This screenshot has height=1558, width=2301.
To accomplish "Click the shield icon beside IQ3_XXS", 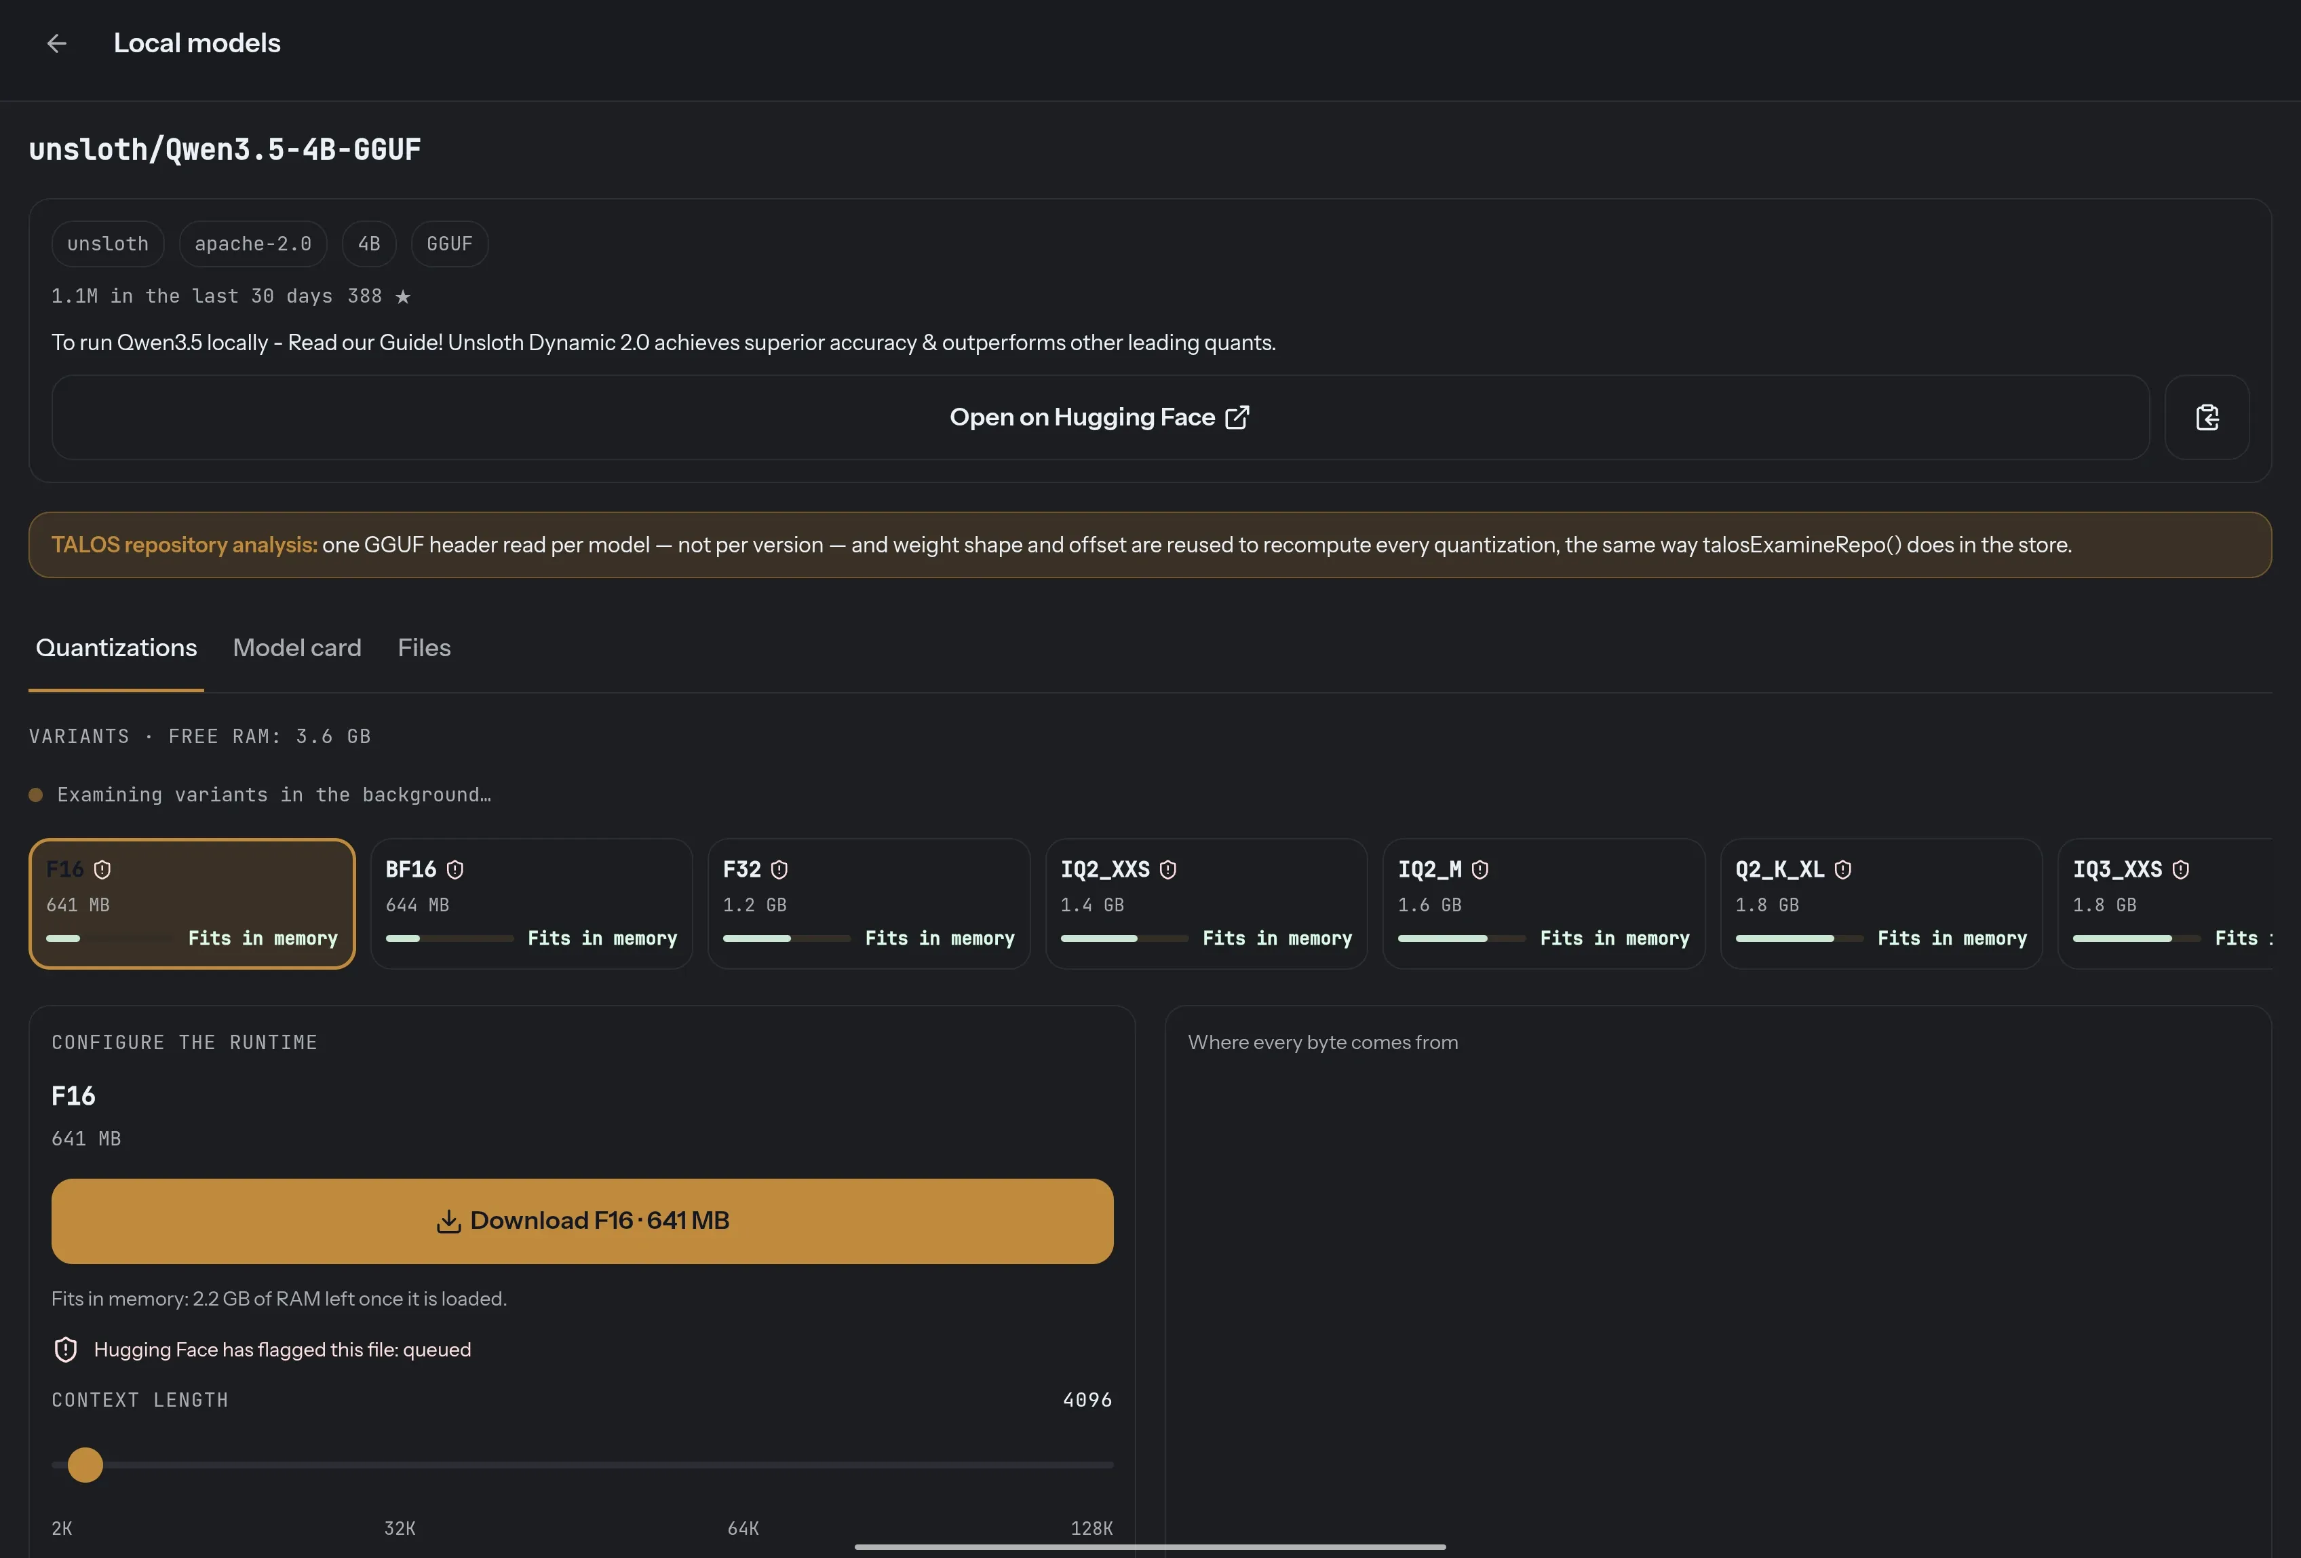I will [x=2180, y=870].
